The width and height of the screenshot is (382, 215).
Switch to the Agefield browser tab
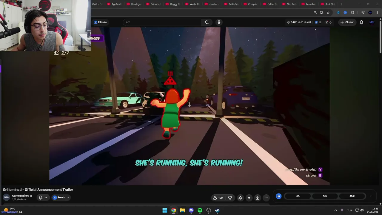[x=114, y=4]
